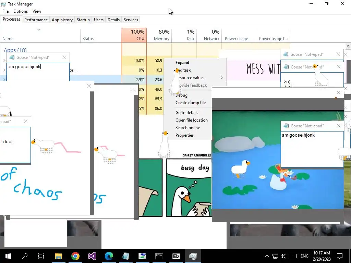Click the Apps (18) group heading
The width and height of the screenshot is (351, 263).
[15, 50]
